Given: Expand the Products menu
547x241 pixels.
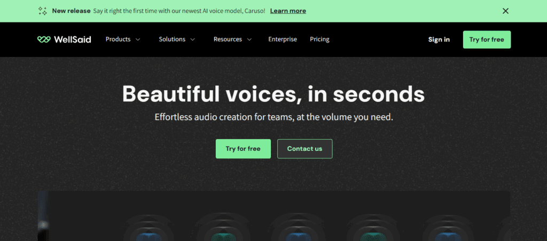Looking at the screenshot, I should 123,39.
